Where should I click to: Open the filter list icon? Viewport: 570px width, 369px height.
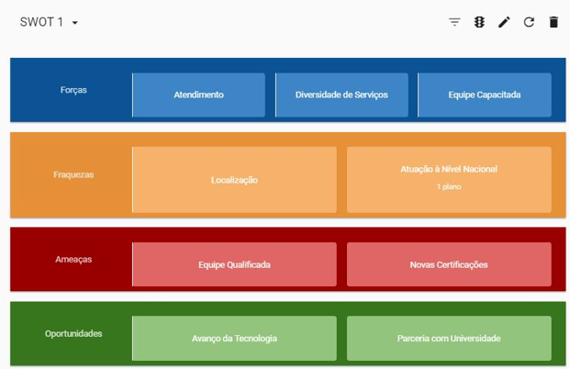pyautogui.click(x=454, y=22)
